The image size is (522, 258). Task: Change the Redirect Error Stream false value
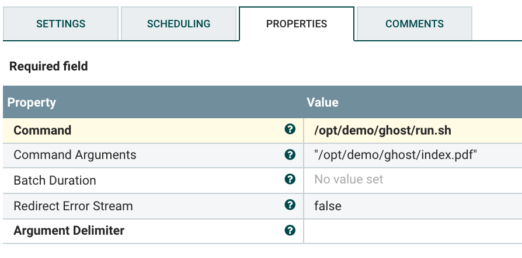click(328, 206)
